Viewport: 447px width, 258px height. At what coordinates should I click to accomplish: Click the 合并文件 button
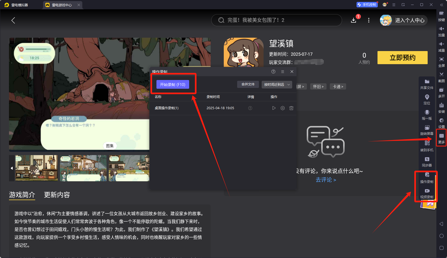pyautogui.click(x=248, y=84)
